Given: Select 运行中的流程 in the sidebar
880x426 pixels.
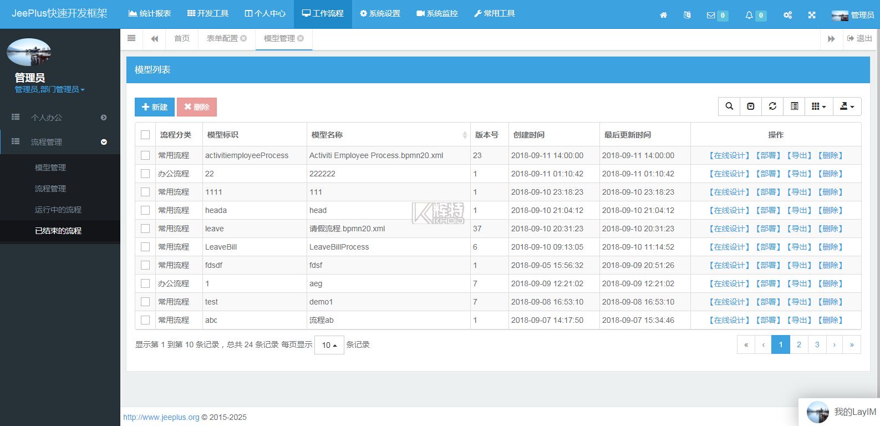Looking at the screenshot, I should [x=58, y=210].
